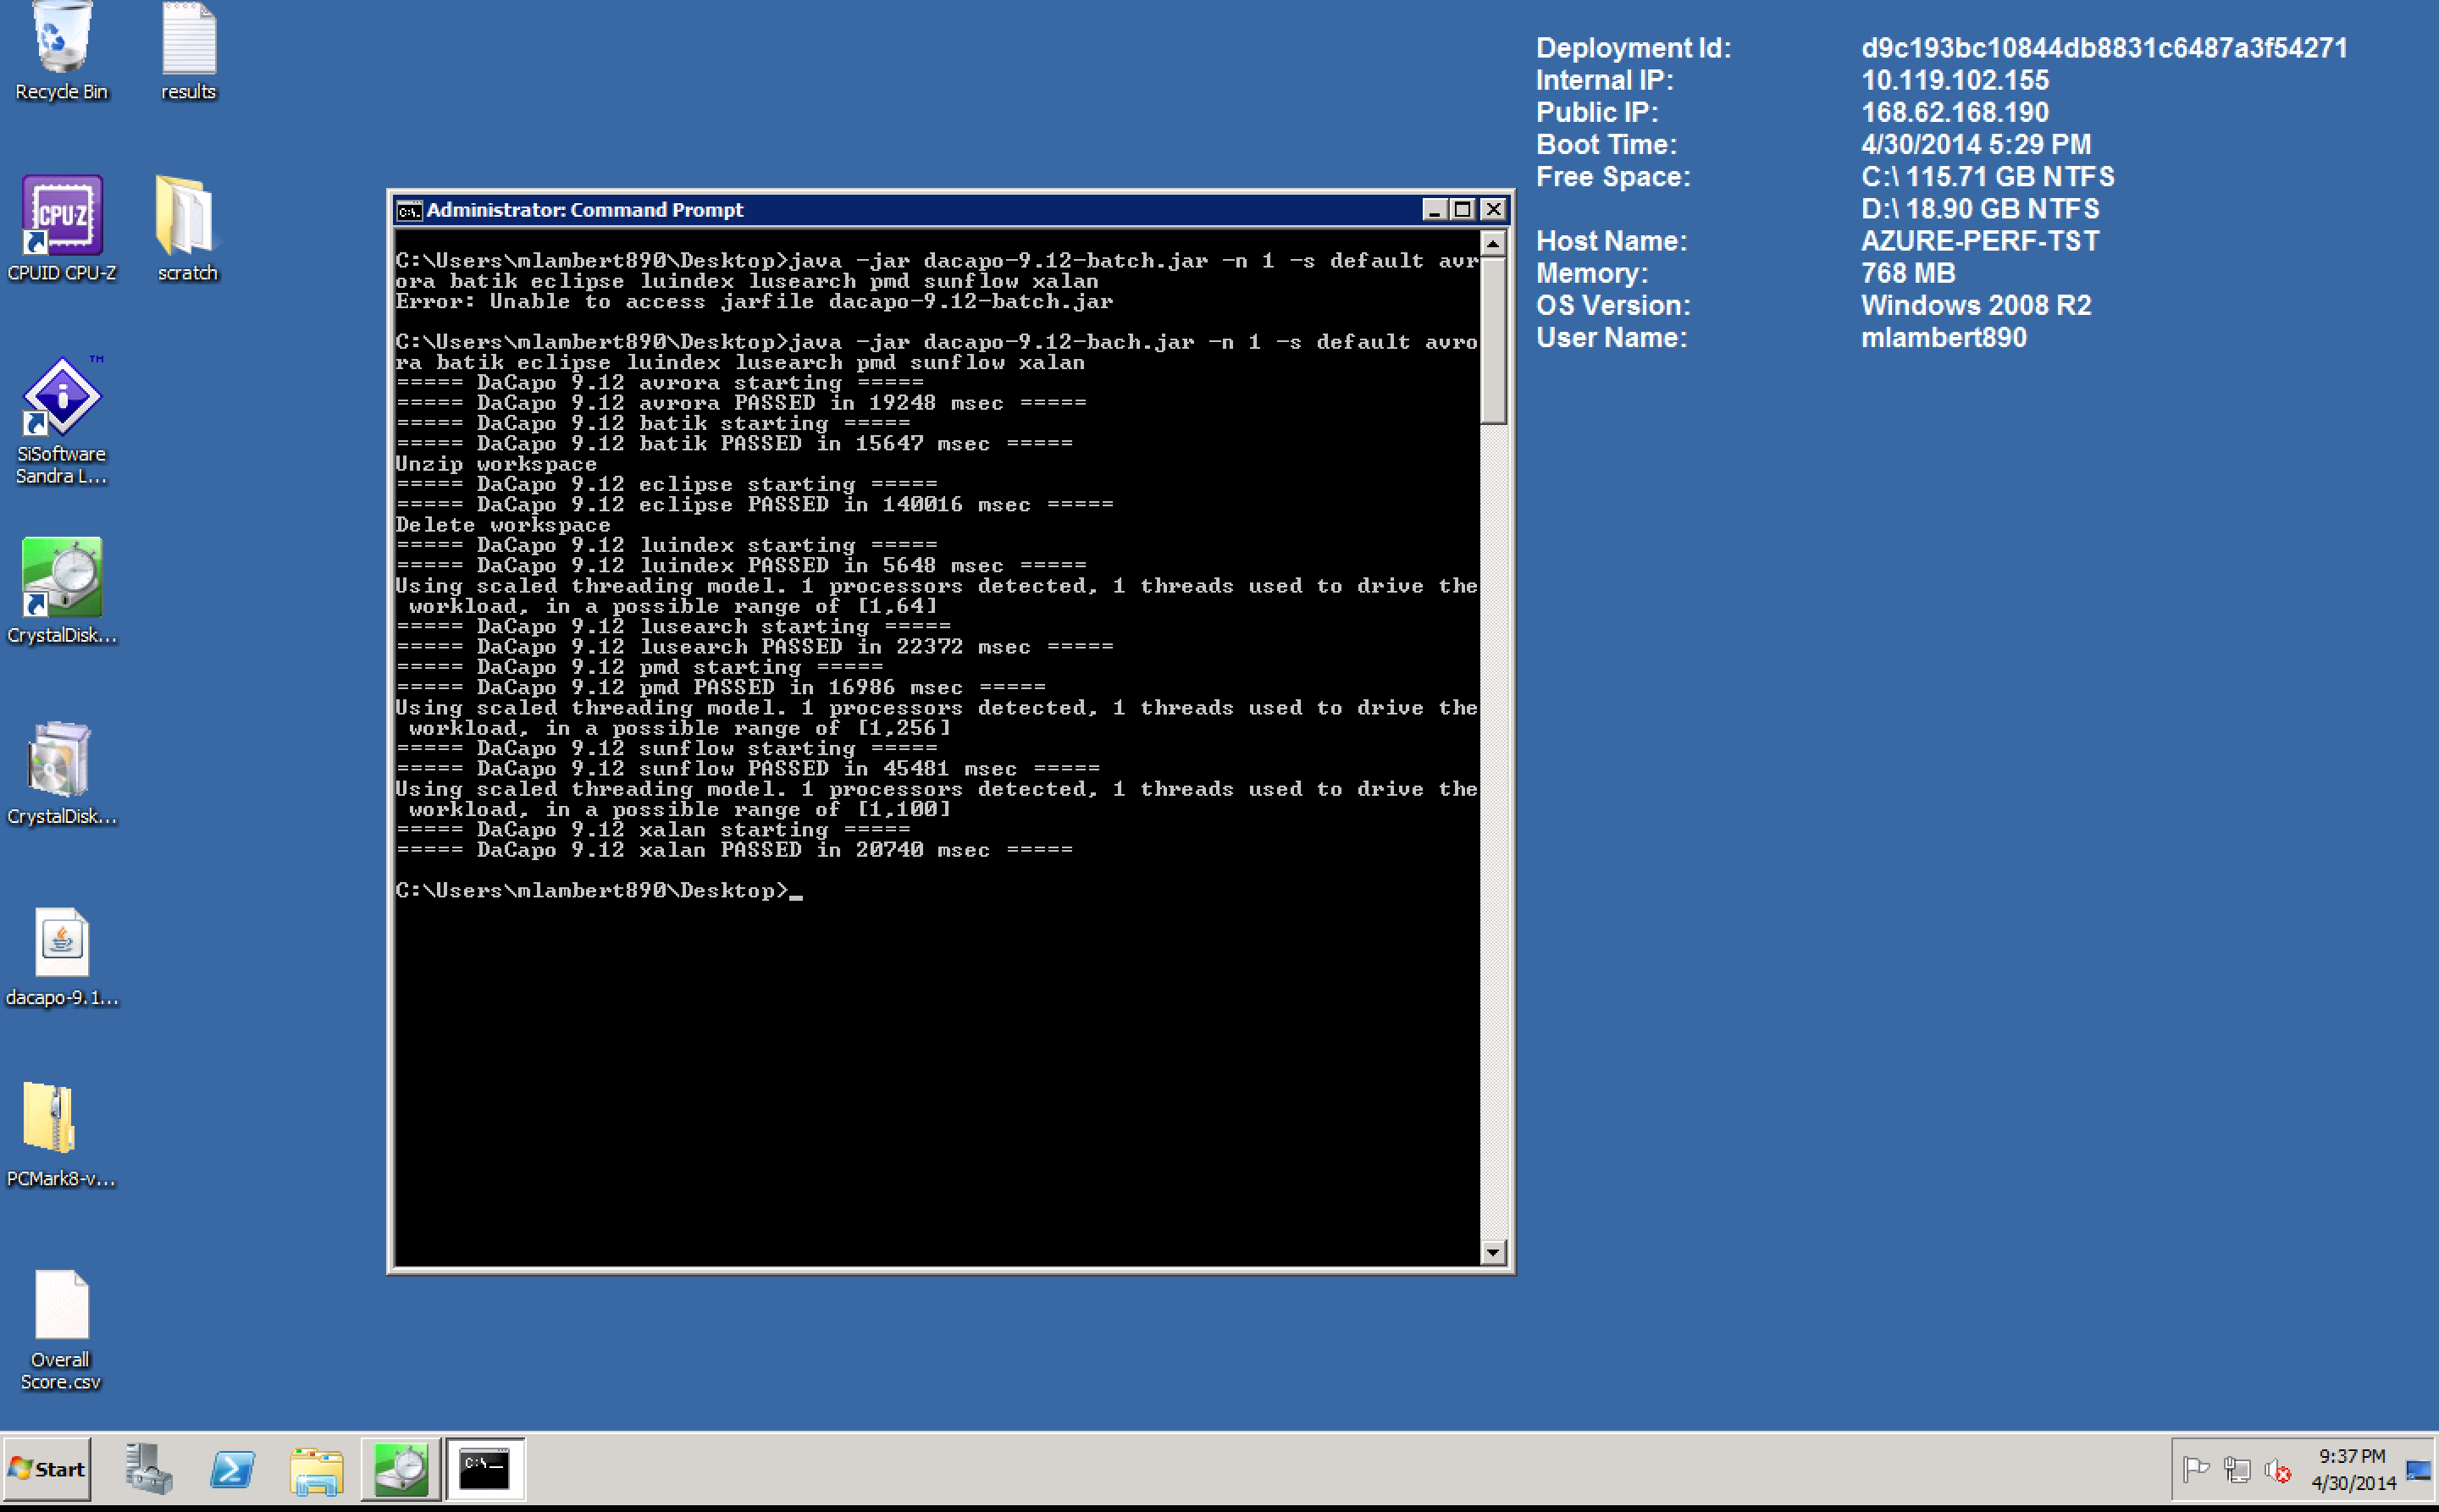
Task: Open the CrystalDisk installer icon
Action: pos(61,759)
